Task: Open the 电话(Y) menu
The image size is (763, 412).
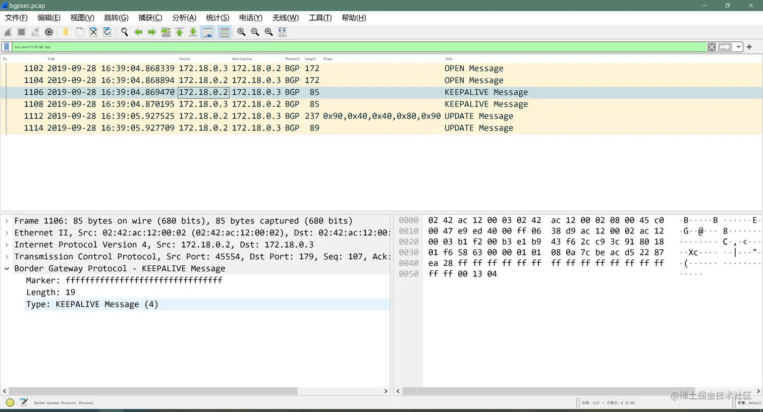Action: [x=251, y=18]
